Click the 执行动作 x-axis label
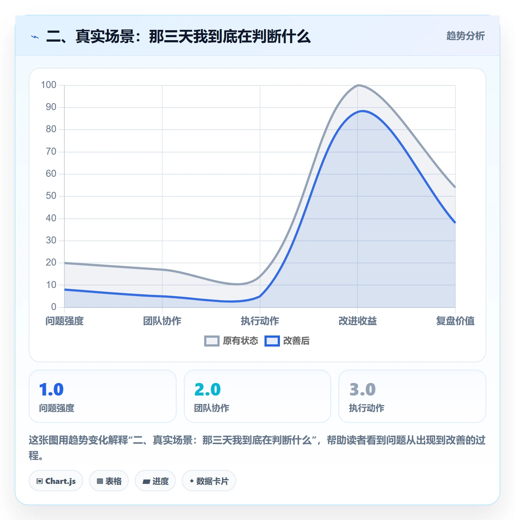This screenshot has width=515, height=520. tap(260, 321)
